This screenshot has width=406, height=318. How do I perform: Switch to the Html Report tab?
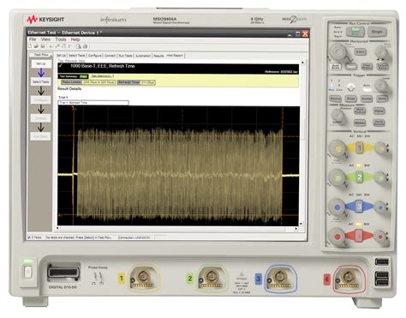pyautogui.click(x=175, y=55)
